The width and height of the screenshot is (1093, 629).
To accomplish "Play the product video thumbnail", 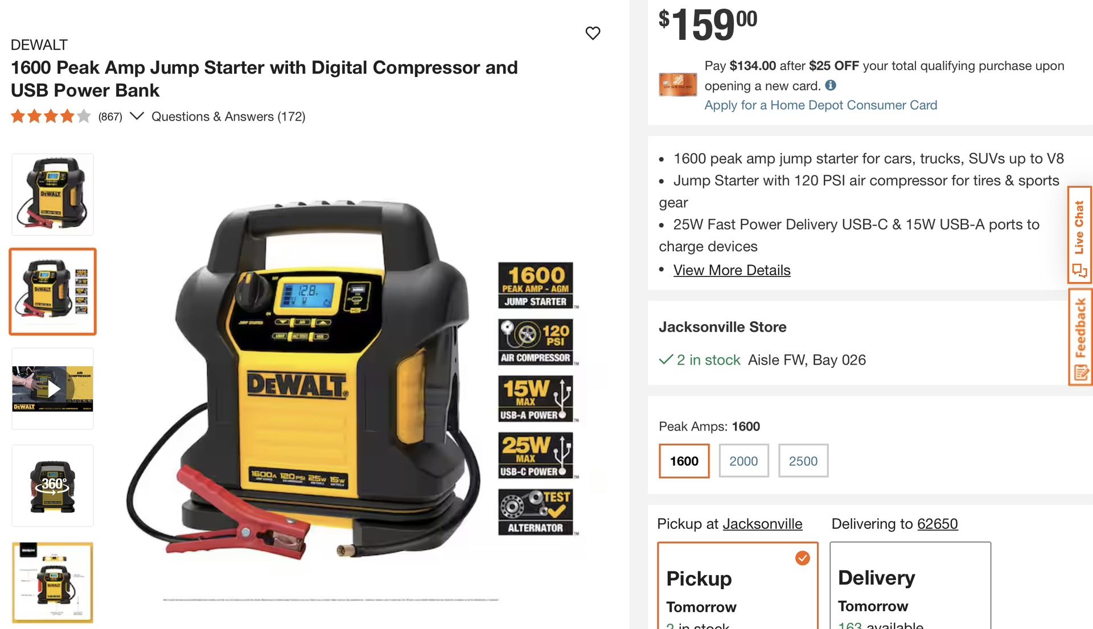I will (x=52, y=388).
